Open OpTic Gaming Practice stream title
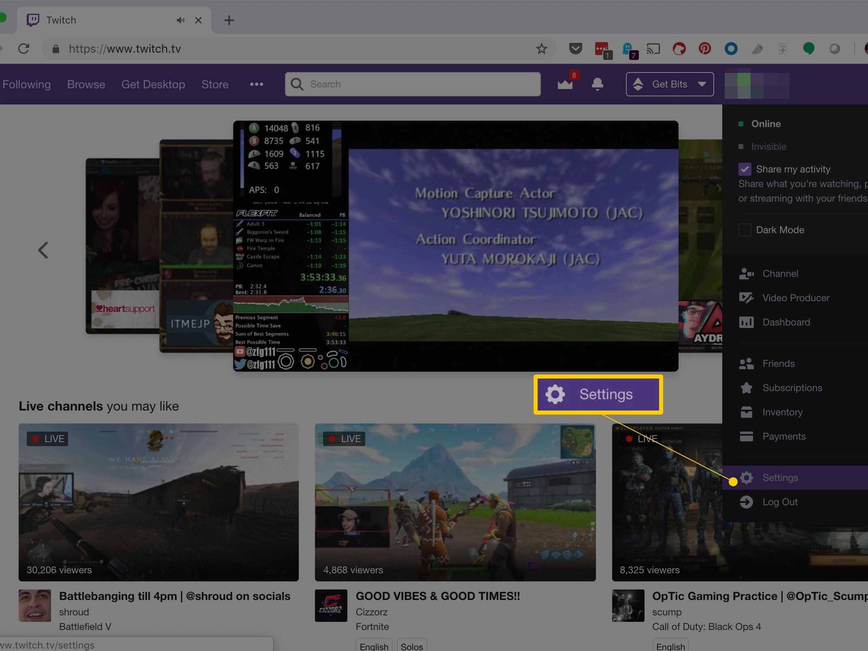The width and height of the screenshot is (868, 651). coord(760,596)
